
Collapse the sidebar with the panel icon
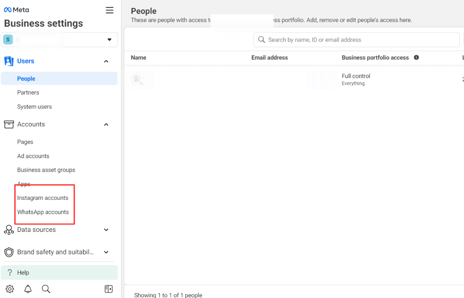(109, 289)
